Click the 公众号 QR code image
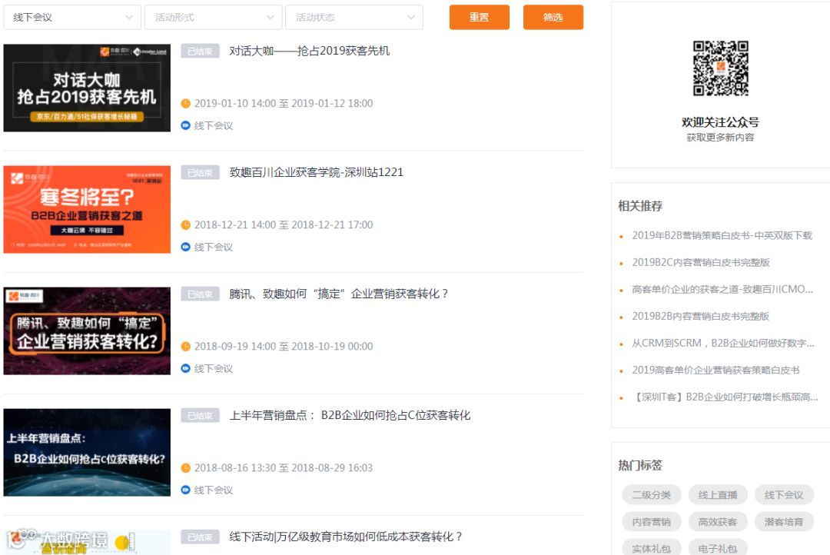This screenshot has height=555, width=830. click(720, 68)
